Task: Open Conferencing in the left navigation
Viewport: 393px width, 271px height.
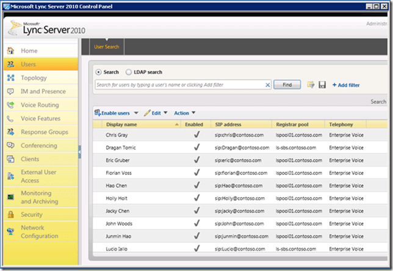Action: coord(38,146)
